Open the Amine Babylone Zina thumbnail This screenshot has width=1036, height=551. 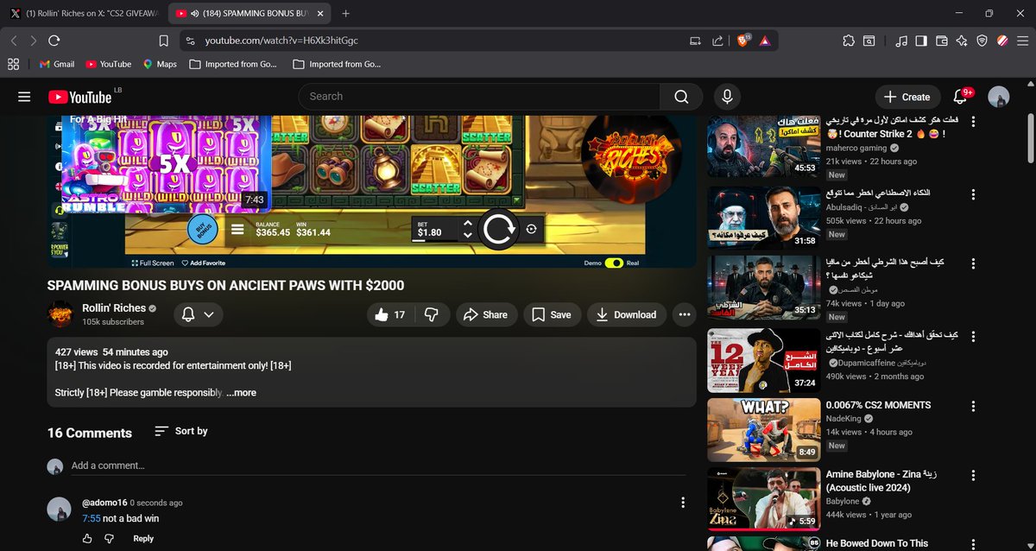[764, 500]
